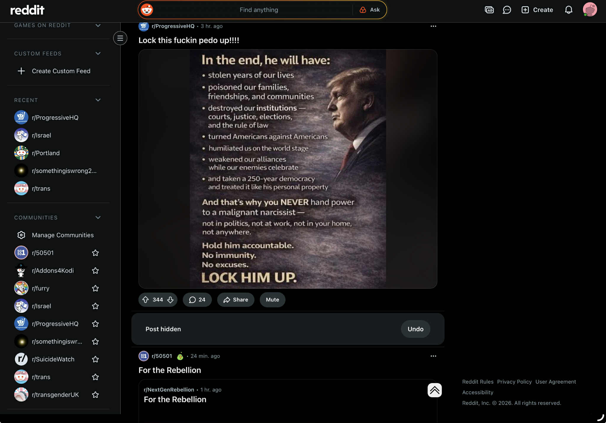The height and width of the screenshot is (423, 606).
Task: Collapse the Custom Feeds section
Action: 98,54
